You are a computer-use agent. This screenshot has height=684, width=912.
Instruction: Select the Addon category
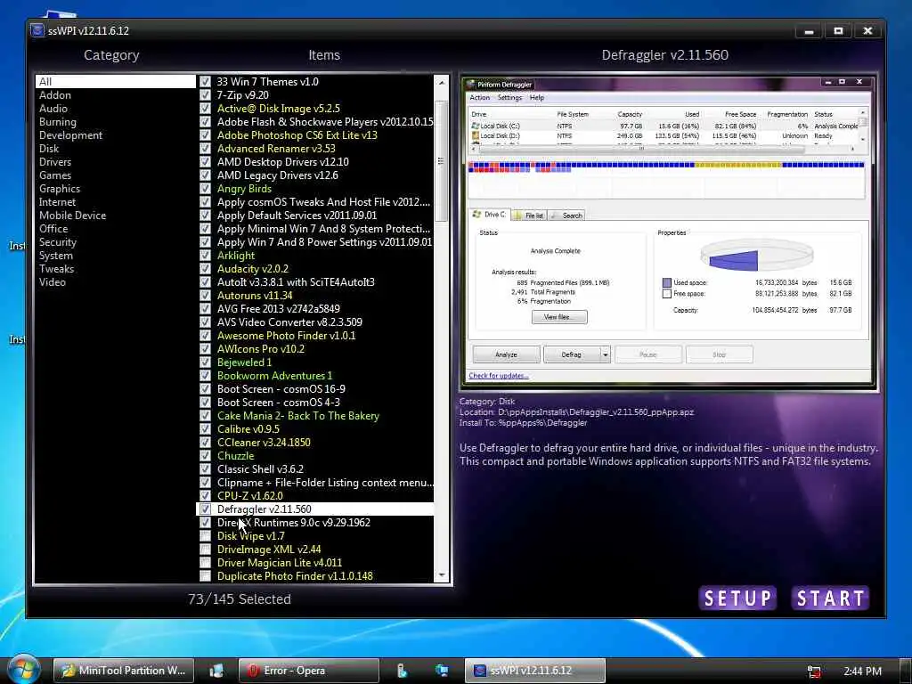point(115,94)
